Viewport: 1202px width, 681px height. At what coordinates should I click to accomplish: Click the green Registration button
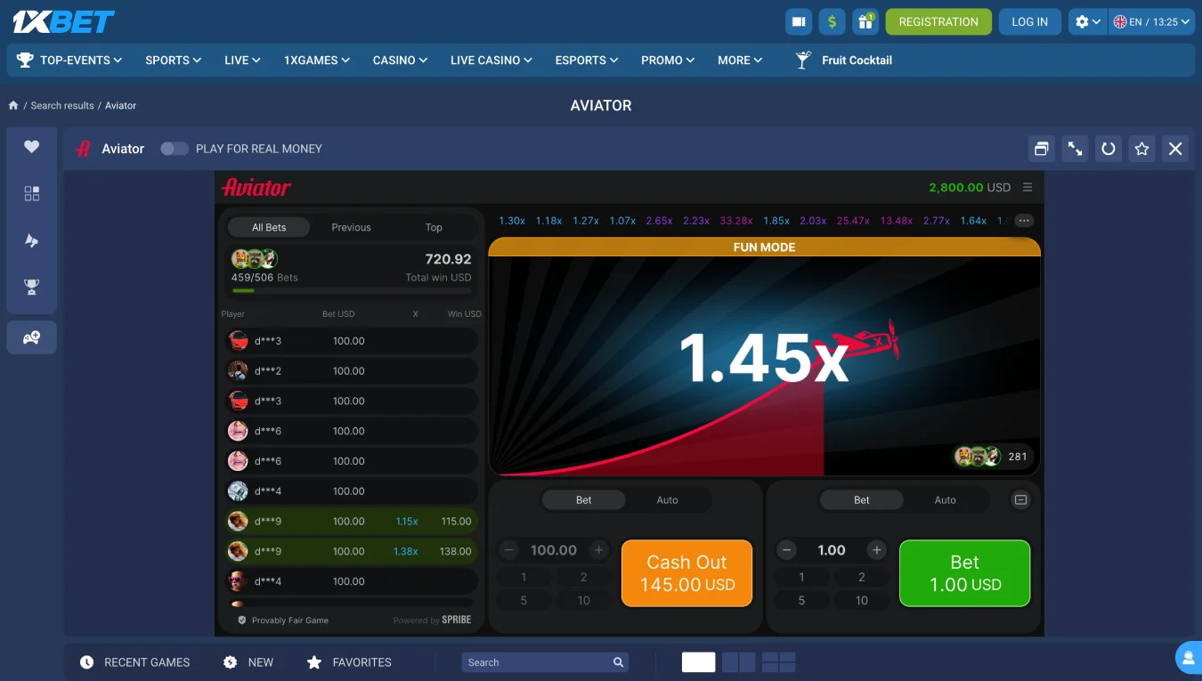[x=938, y=22]
